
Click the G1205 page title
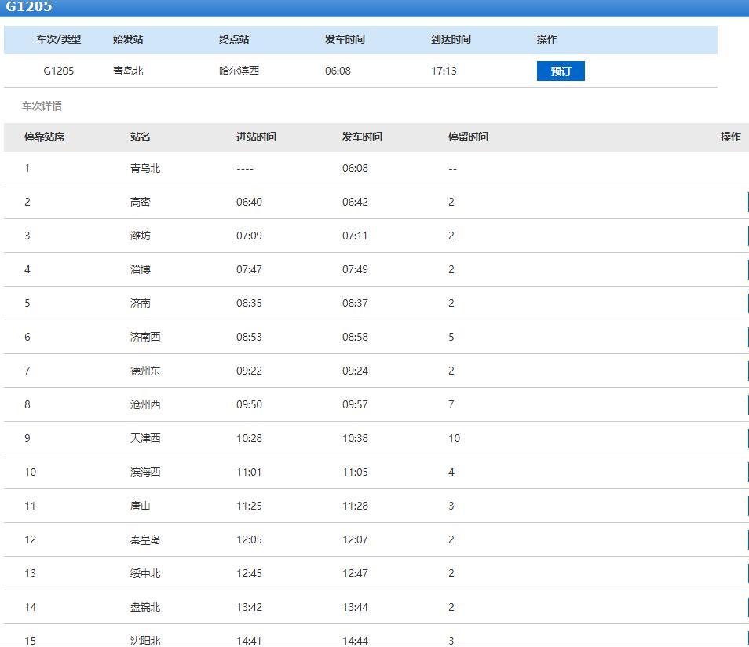29,7
